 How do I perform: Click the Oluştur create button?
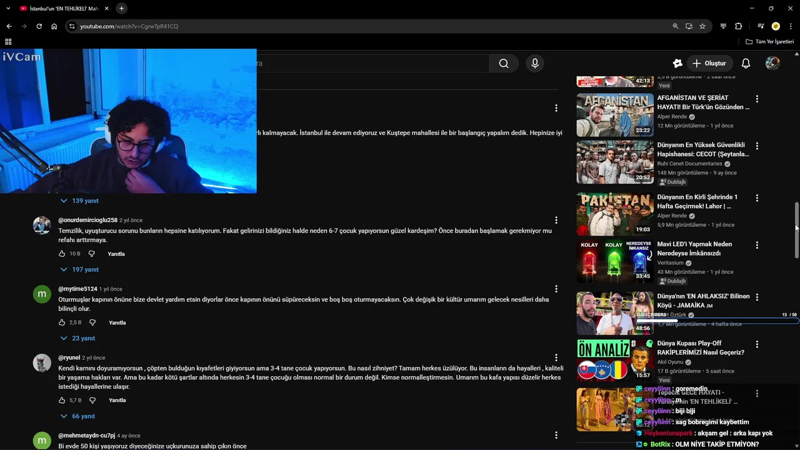709,63
